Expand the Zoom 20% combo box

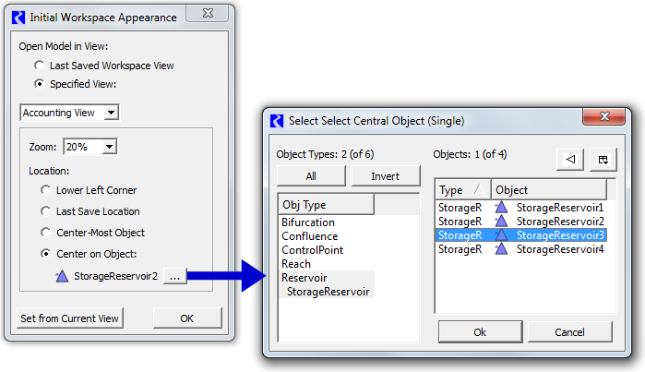90,147
